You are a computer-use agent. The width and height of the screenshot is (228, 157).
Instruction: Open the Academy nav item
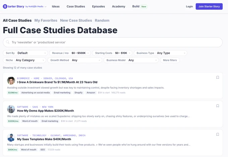pos(118,6)
